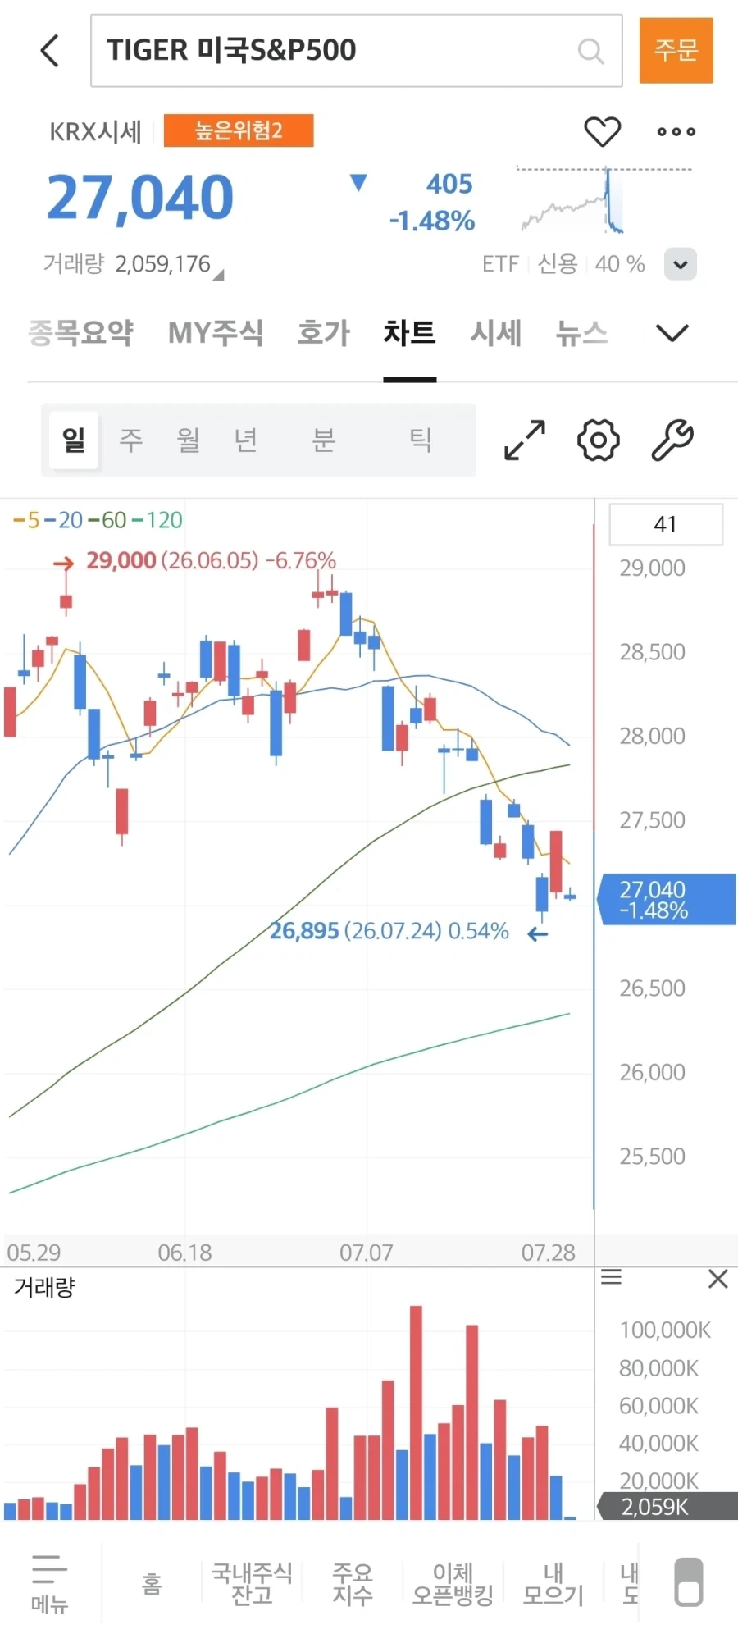Close the 거래량 volume panel
Image resolution: width=738 pixels, height=1643 pixels.
click(718, 1279)
